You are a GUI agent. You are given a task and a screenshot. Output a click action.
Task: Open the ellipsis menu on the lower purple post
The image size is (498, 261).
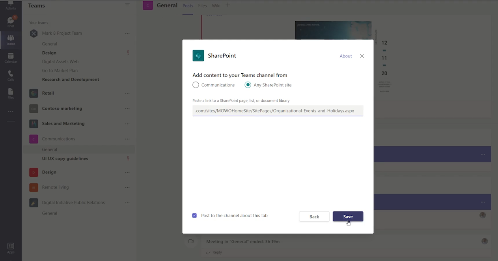(x=483, y=202)
